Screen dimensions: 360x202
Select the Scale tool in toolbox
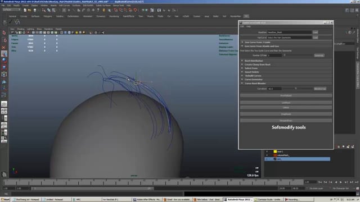(4, 67)
